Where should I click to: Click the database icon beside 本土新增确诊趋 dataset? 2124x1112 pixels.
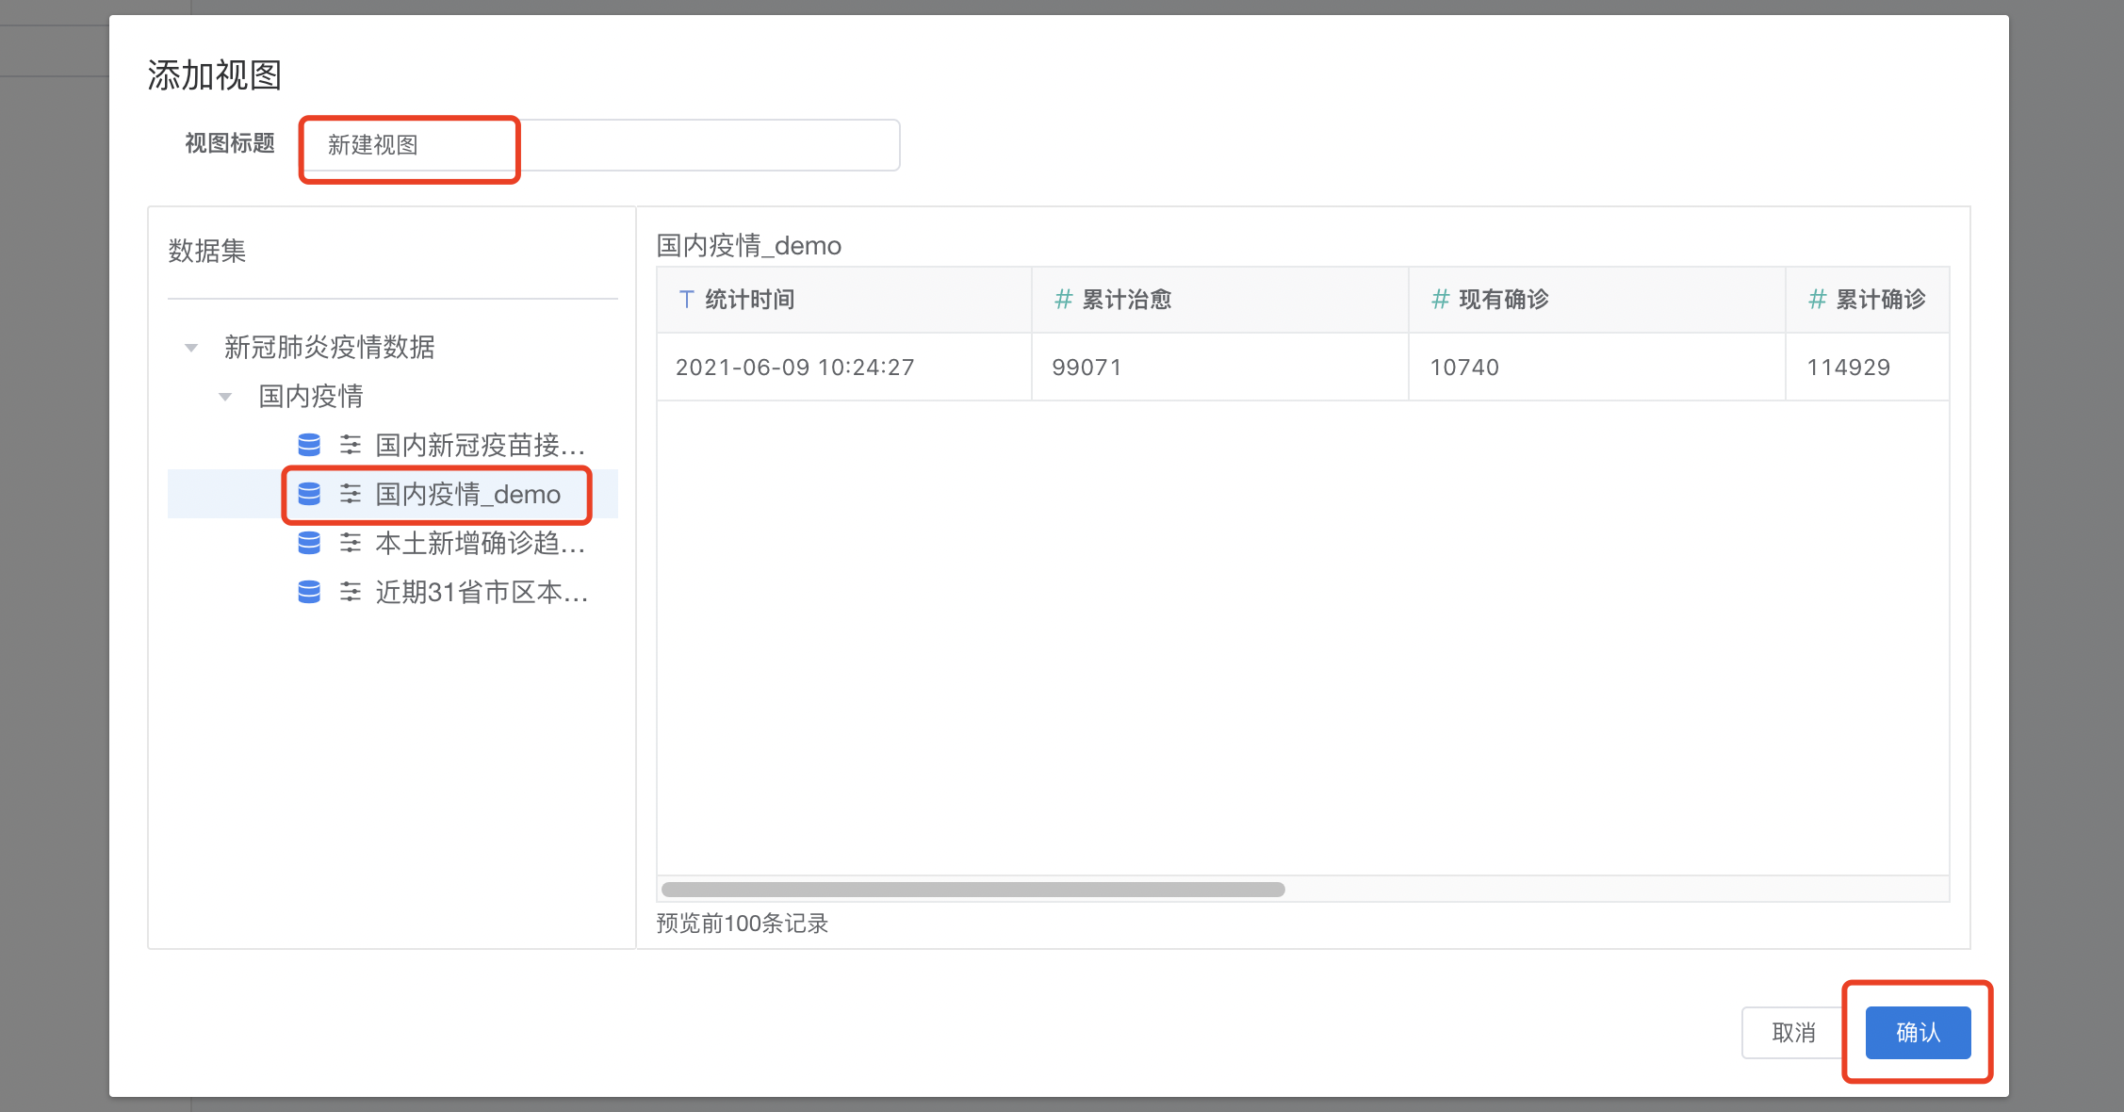[x=309, y=543]
